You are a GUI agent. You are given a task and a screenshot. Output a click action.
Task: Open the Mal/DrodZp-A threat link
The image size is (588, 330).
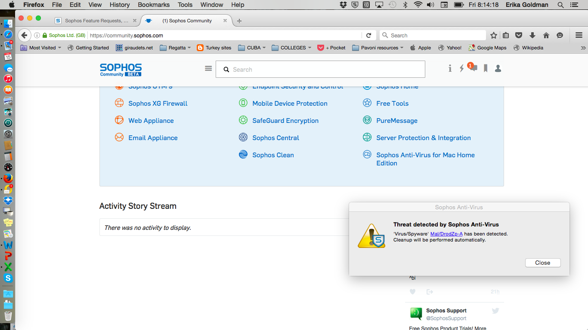click(446, 234)
